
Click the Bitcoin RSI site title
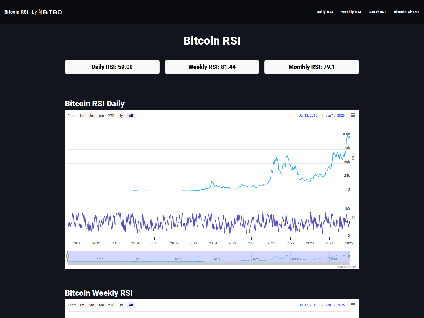pyautogui.click(x=16, y=12)
